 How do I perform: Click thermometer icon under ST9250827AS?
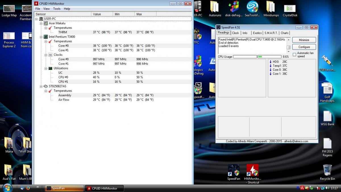50,91
